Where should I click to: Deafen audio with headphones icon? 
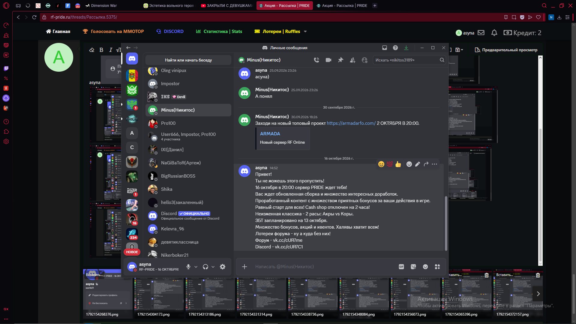(x=205, y=267)
